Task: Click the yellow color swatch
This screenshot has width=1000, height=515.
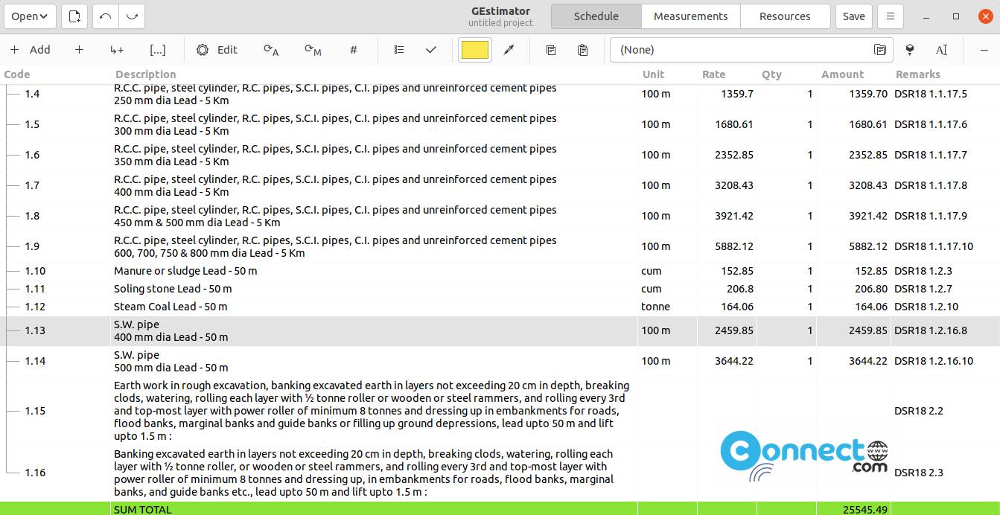Action: pos(475,50)
